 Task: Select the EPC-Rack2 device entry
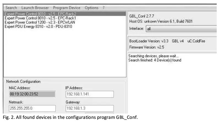(40, 14)
